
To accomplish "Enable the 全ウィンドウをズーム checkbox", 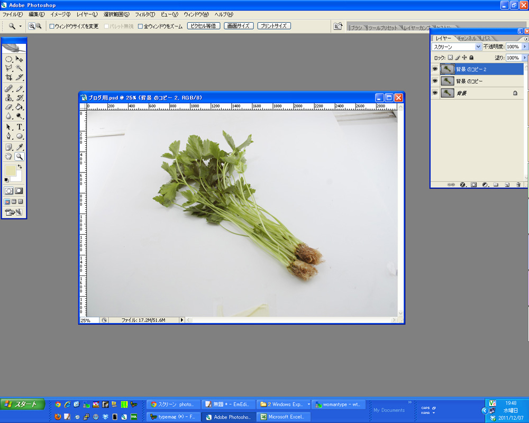I will click(x=140, y=26).
